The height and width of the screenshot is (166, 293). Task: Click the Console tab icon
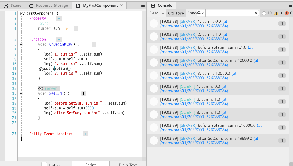point(153,6)
